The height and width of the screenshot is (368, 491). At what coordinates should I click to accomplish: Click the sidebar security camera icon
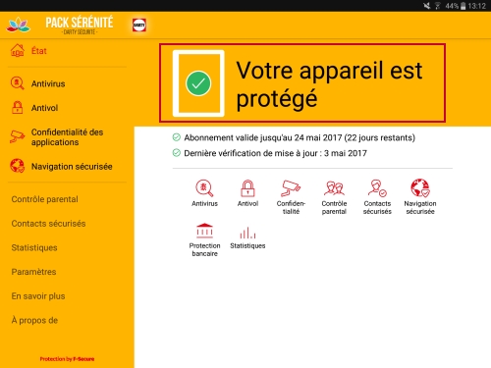[x=17, y=136]
